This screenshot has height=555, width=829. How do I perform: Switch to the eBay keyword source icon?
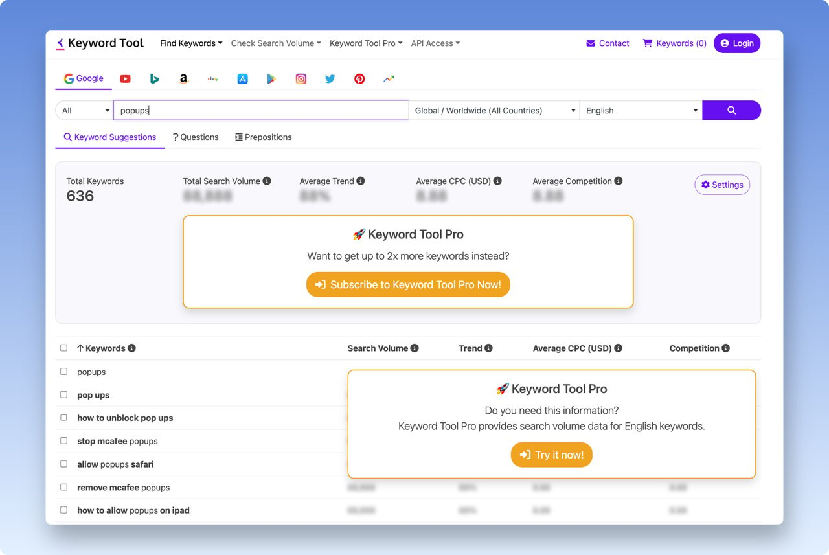coord(213,79)
